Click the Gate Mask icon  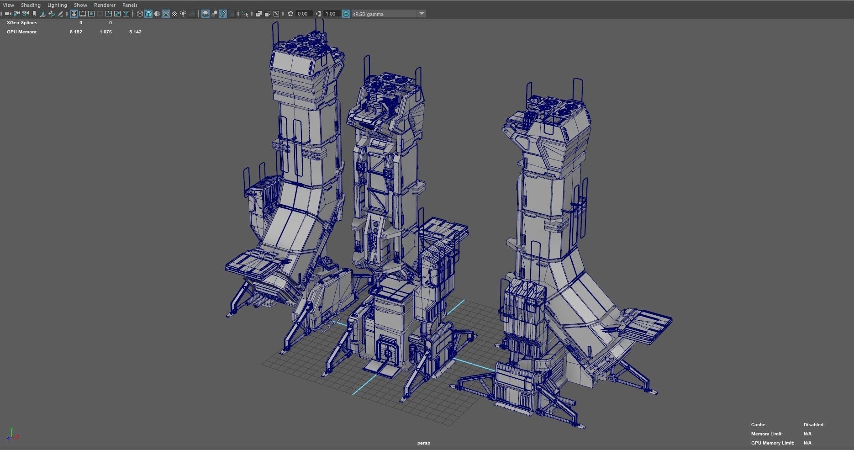pos(100,14)
